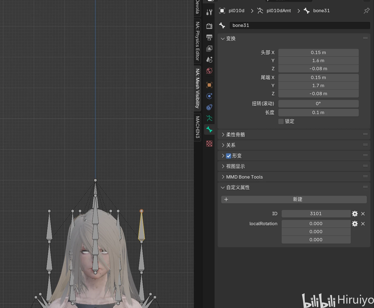Click the 扭转(滚动) roll value field
This screenshot has height=308, width=374.
[318, 104]
